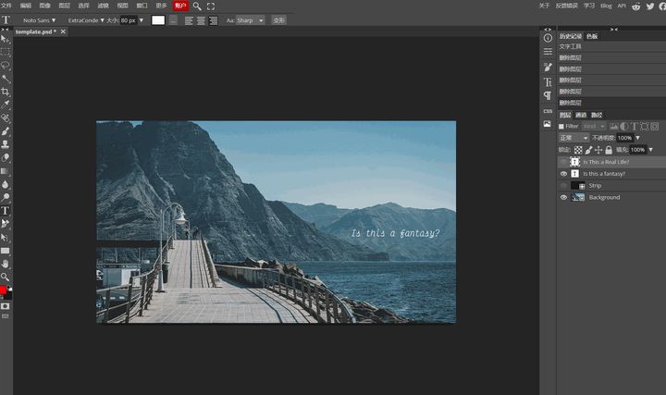Open the Sharp anti-aliasing dropdown
Screen dimensions: 666x395
250,19
